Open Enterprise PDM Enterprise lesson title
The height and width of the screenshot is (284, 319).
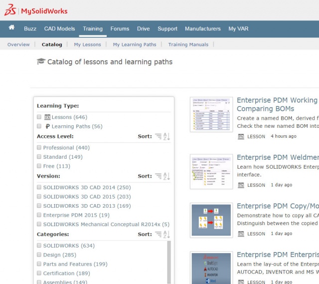[278, 255]
